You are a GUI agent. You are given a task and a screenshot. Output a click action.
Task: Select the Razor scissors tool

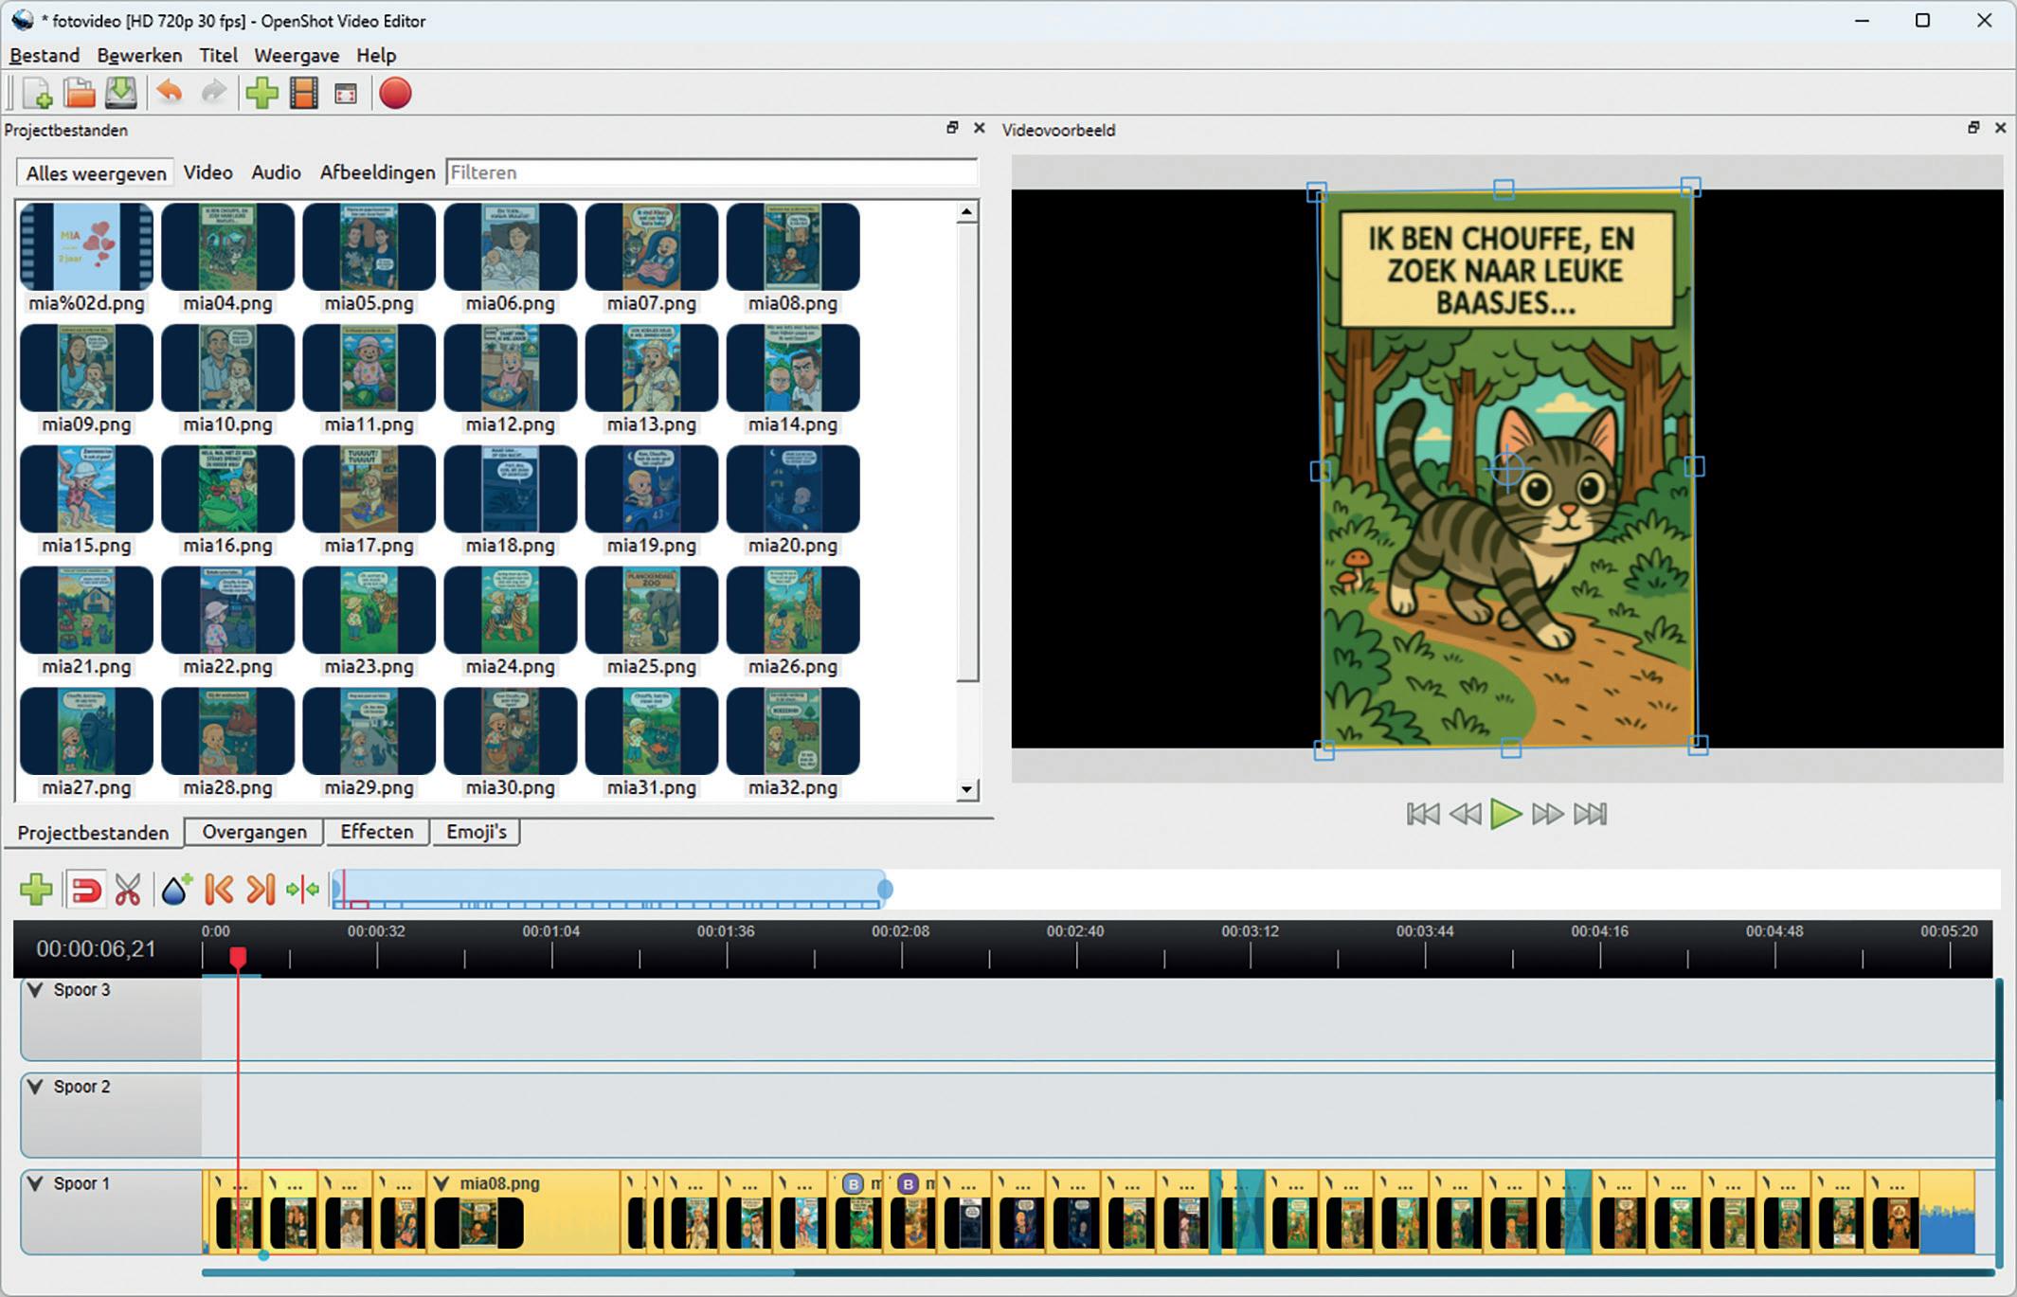(128, 891)
